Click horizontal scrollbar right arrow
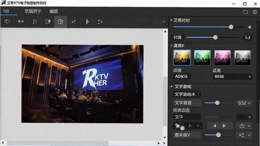This screenshot has width=260, height=146. click(159, 143)
